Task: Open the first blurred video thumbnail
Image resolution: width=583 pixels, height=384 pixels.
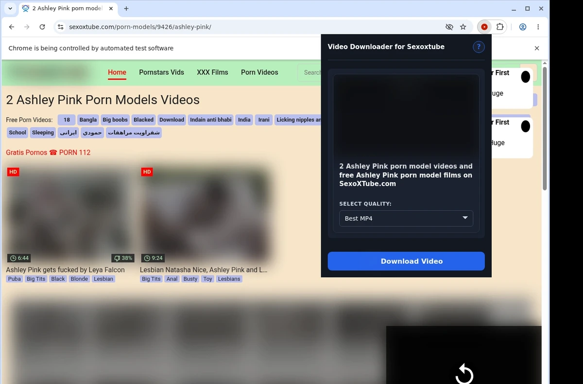Action: (x=70, y=214)
